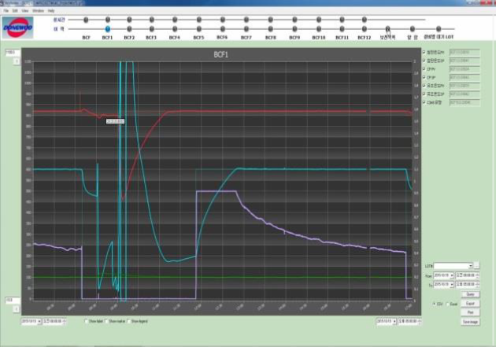Select the history row BCF10 node
Screen dimensions: 496x347
click(319, 29)
